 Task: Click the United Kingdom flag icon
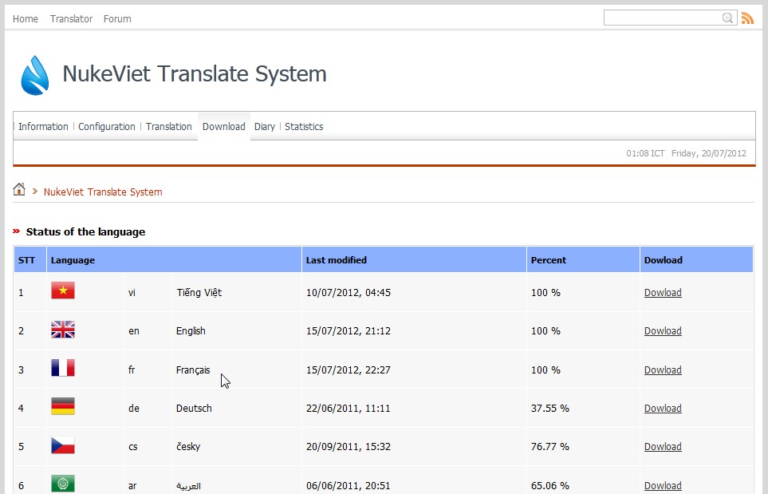click(x=63, y=330)
